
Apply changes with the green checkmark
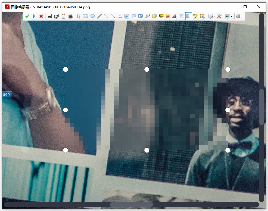pyautogui.click(x=27, y=16)
